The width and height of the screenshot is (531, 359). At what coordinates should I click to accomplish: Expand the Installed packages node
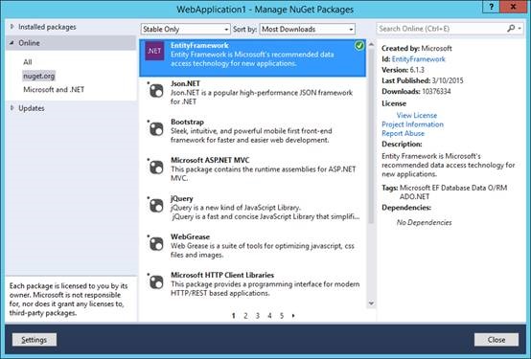(12, 27)
